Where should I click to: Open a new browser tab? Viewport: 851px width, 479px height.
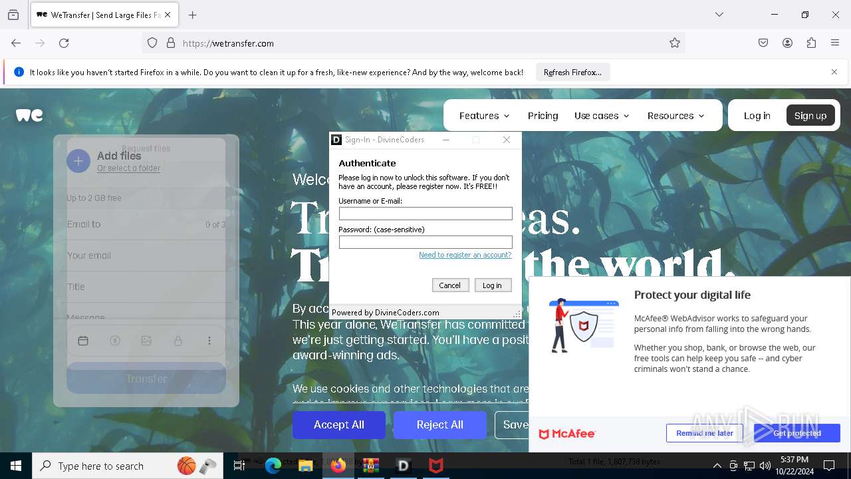pyautogui.click(x=193, y=15)
